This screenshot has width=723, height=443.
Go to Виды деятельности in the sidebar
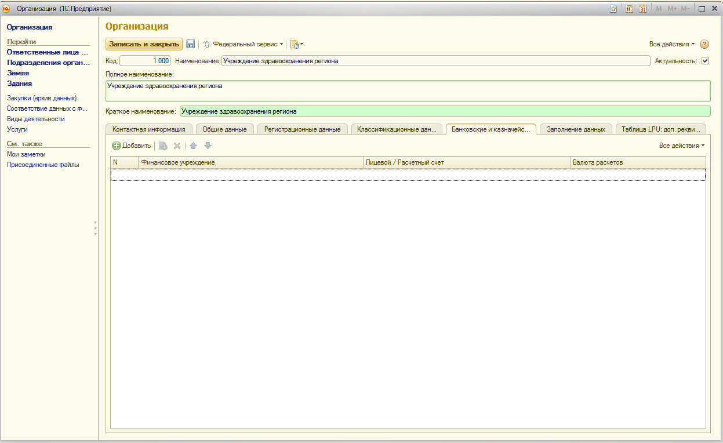35,119
